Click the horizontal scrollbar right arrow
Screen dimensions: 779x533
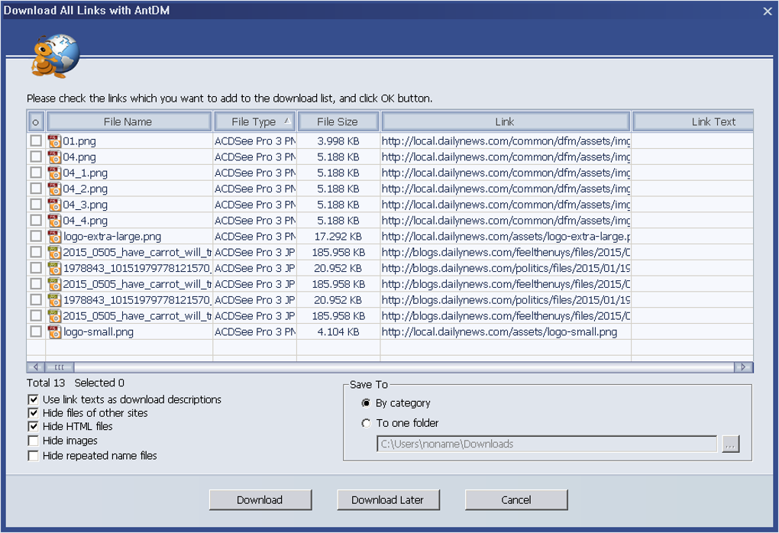(x=744, y=367)
